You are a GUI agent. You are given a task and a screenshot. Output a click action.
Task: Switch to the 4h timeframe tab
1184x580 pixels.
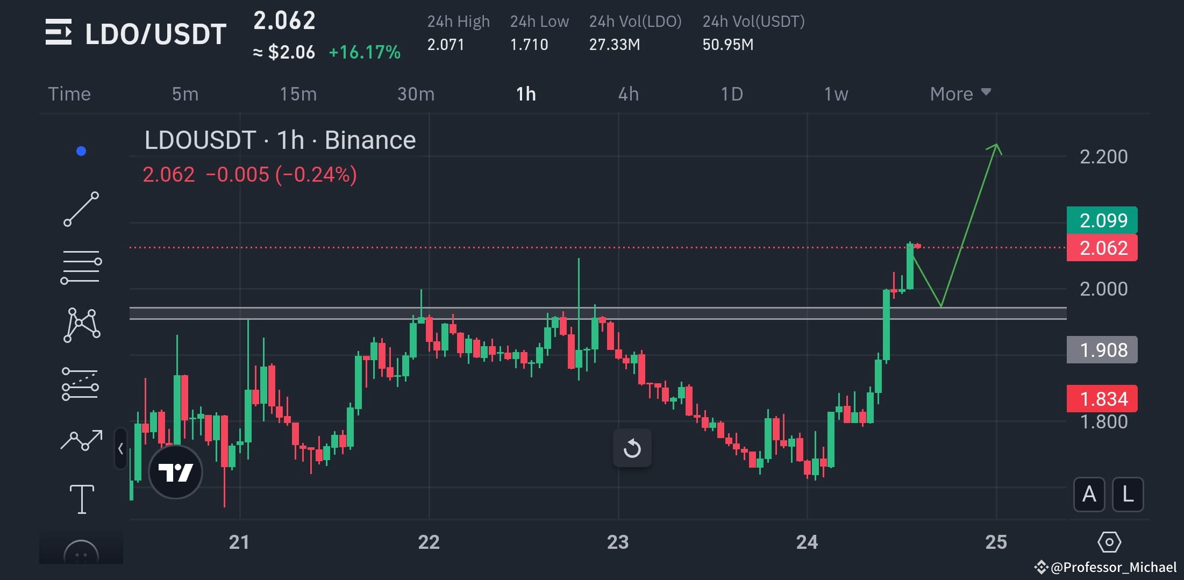point(628,93)
